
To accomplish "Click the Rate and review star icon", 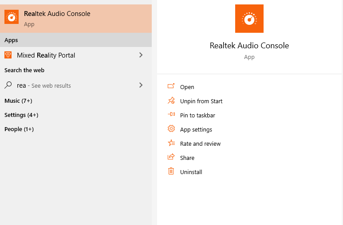I will [x=171, y=143].
